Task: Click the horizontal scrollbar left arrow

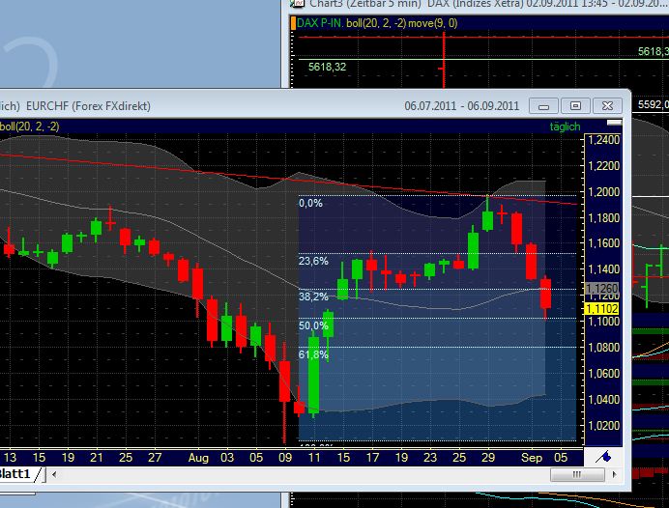Action: coord(54,474)
